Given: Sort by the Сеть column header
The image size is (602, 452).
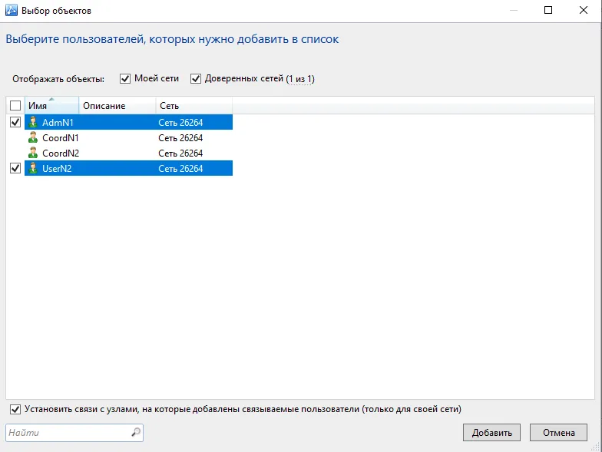Looking at the screenshot, I should tap(194, 106).
